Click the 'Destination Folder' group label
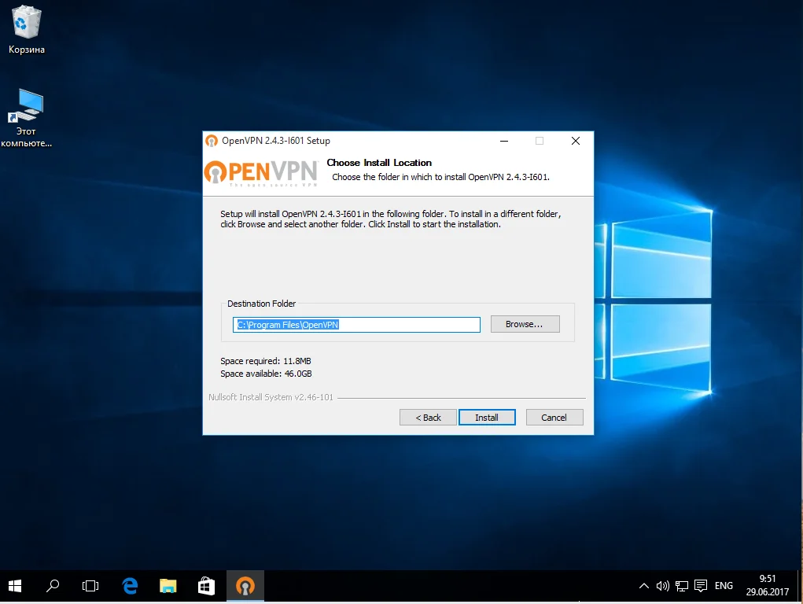803x604 pixels. [261, 304]
